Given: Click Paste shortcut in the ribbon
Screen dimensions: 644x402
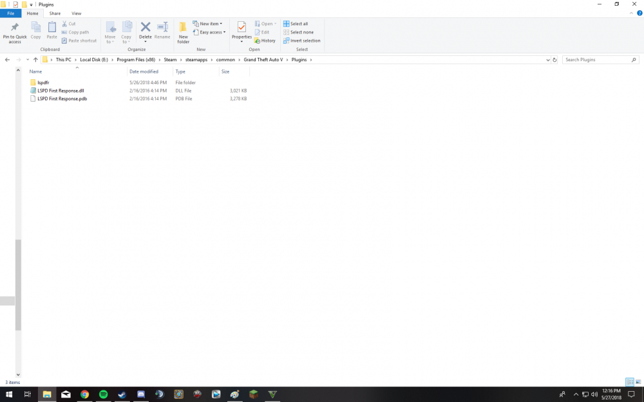Looking at the screenshot, I should pos(79,41).
